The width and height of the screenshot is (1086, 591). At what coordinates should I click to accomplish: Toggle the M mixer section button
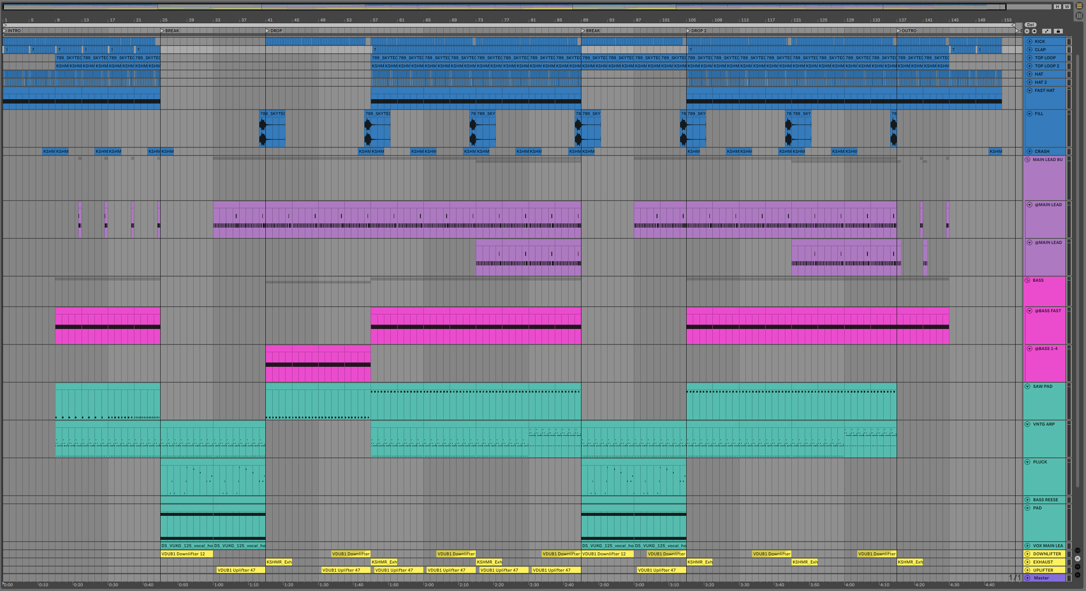(x=1077, y=567)
